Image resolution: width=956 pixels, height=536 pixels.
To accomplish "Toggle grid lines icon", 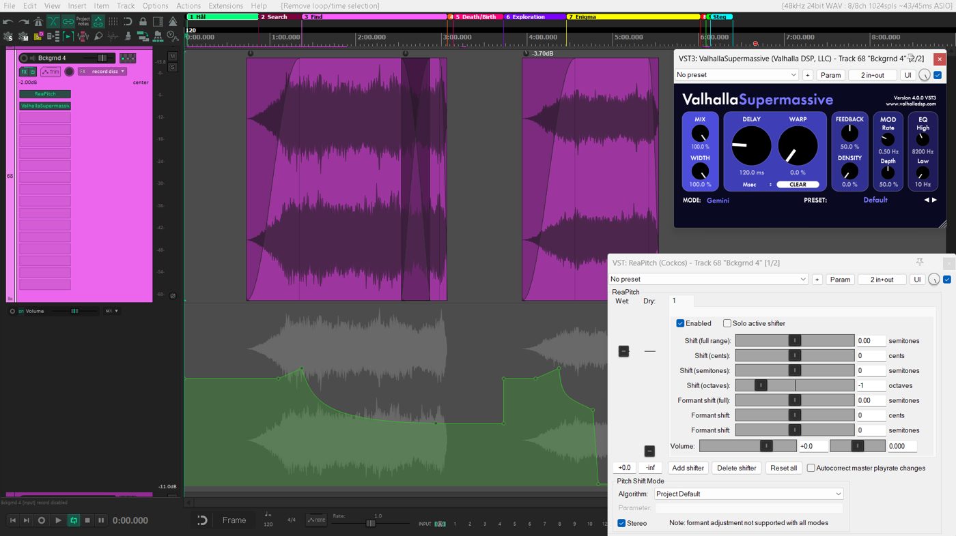I will tap(113, 22).
